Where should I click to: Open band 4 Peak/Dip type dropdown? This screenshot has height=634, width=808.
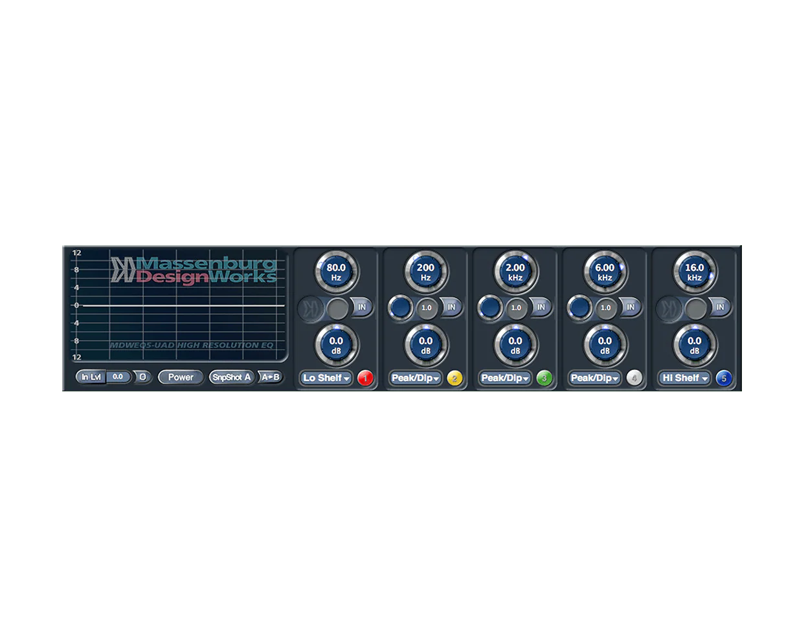594,378
